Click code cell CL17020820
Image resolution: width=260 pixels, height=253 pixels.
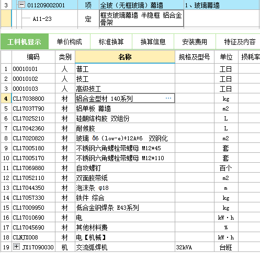tap(33, 138)
